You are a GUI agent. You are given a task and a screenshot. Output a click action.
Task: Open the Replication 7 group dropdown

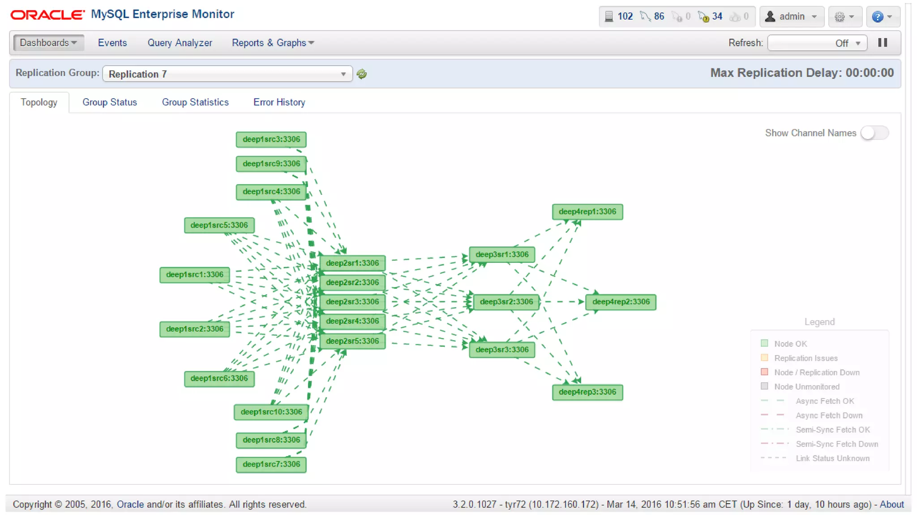click(x=227, y=74)
